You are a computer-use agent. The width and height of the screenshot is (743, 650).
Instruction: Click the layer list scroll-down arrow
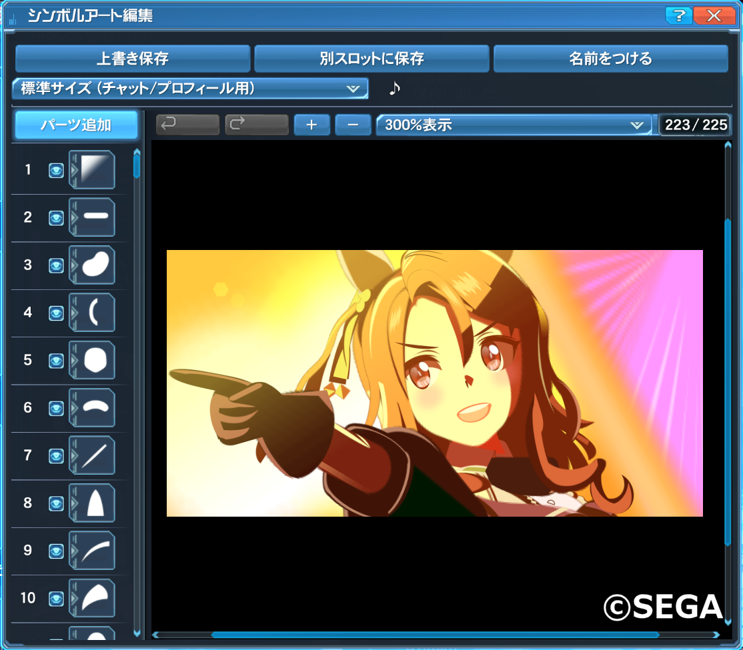[x=137, y=633]
